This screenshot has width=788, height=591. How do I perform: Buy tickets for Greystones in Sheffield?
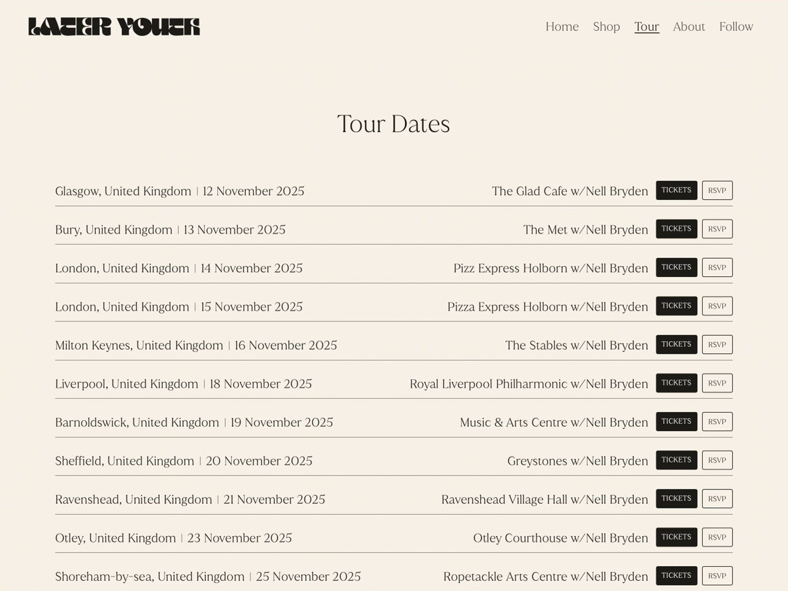click(676, 460)
